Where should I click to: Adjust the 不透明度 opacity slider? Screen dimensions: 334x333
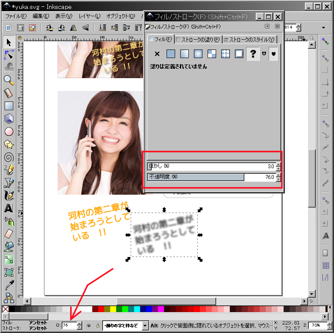tap(211, 177)
